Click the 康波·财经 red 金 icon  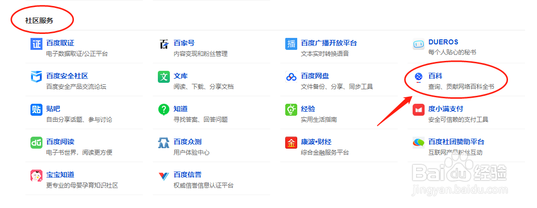(291, 143)
